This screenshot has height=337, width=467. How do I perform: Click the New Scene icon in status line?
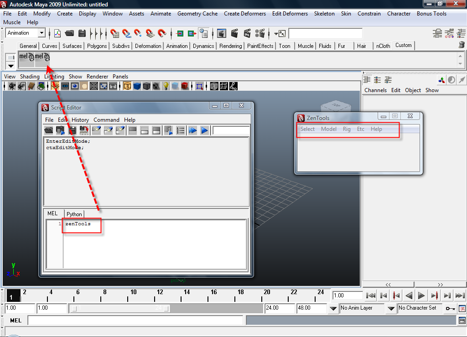(x=57, y=33)
